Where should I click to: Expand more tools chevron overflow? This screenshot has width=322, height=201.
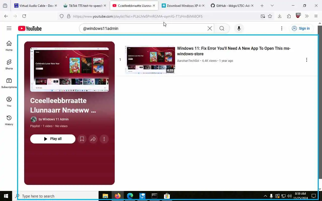[x=307, y=16]
